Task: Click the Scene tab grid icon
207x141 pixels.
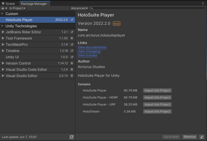Action: (3, 3)
